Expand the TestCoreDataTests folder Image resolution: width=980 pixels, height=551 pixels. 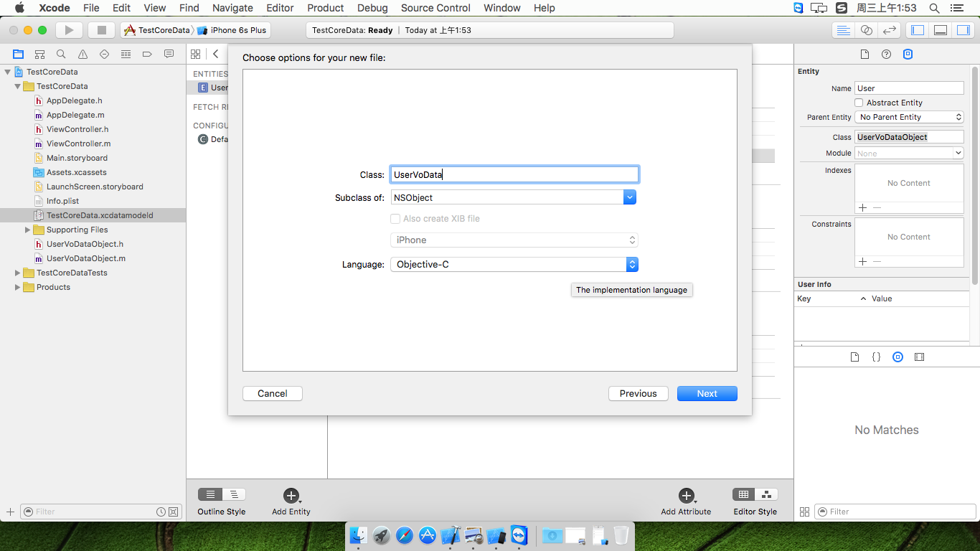coord(17,273)
